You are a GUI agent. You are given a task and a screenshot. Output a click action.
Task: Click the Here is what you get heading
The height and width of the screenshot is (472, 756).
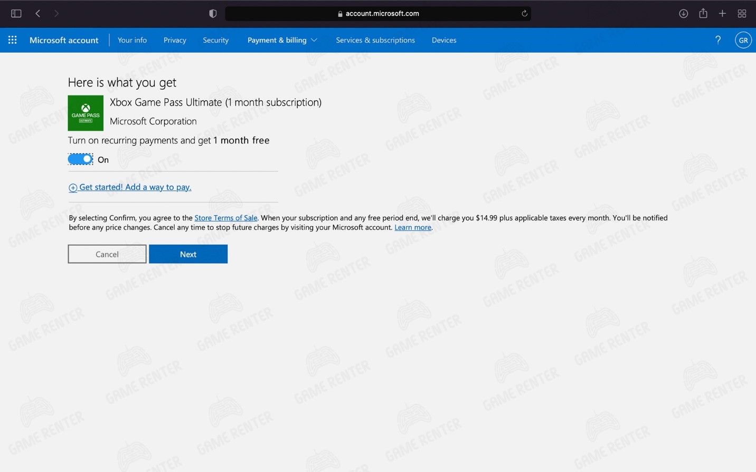click(x=122, y=82)
